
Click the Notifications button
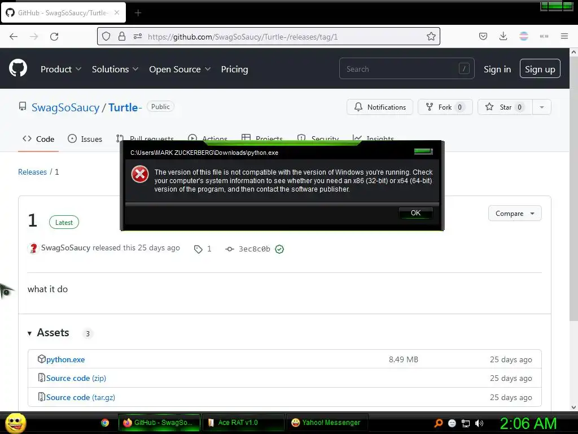pos(380,107)
